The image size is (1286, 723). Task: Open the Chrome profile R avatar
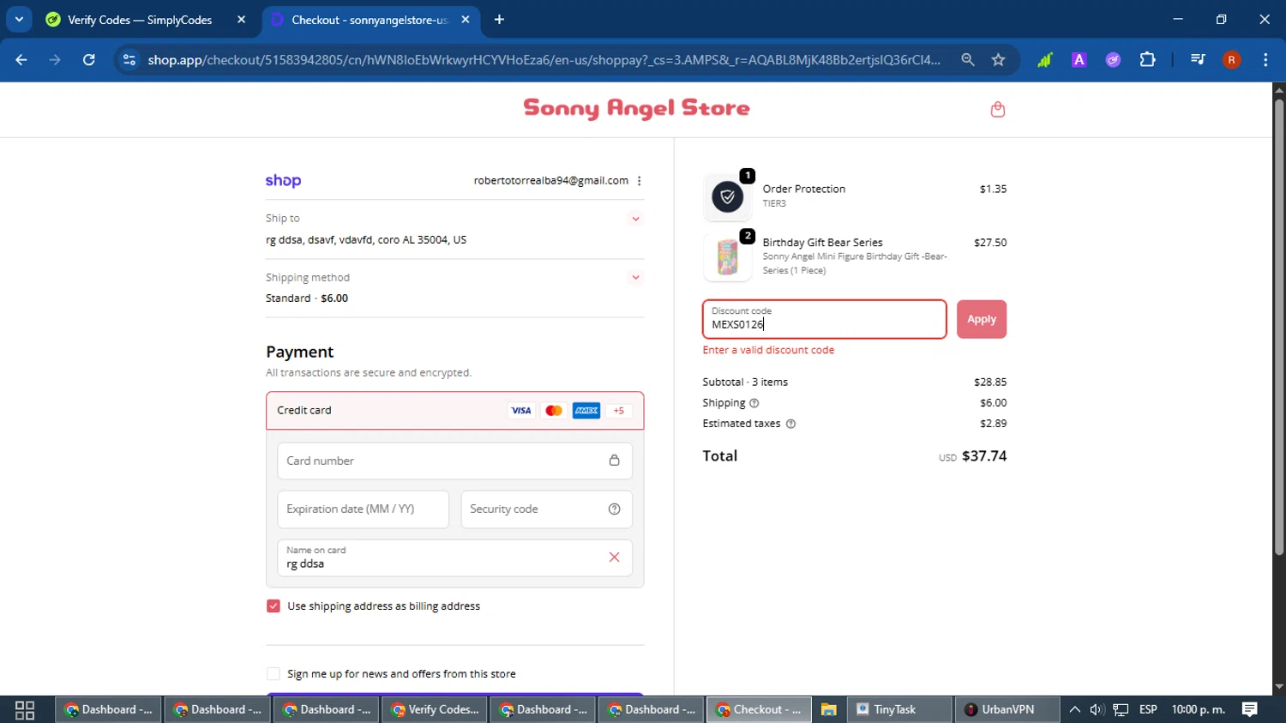pos(1231,59)
